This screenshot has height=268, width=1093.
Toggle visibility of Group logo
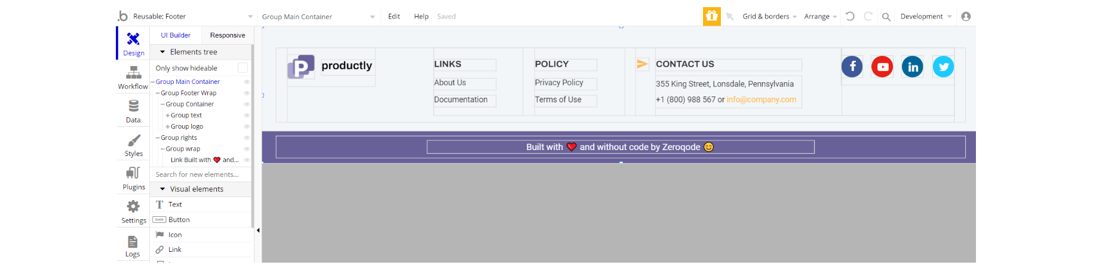coord(247,126)
